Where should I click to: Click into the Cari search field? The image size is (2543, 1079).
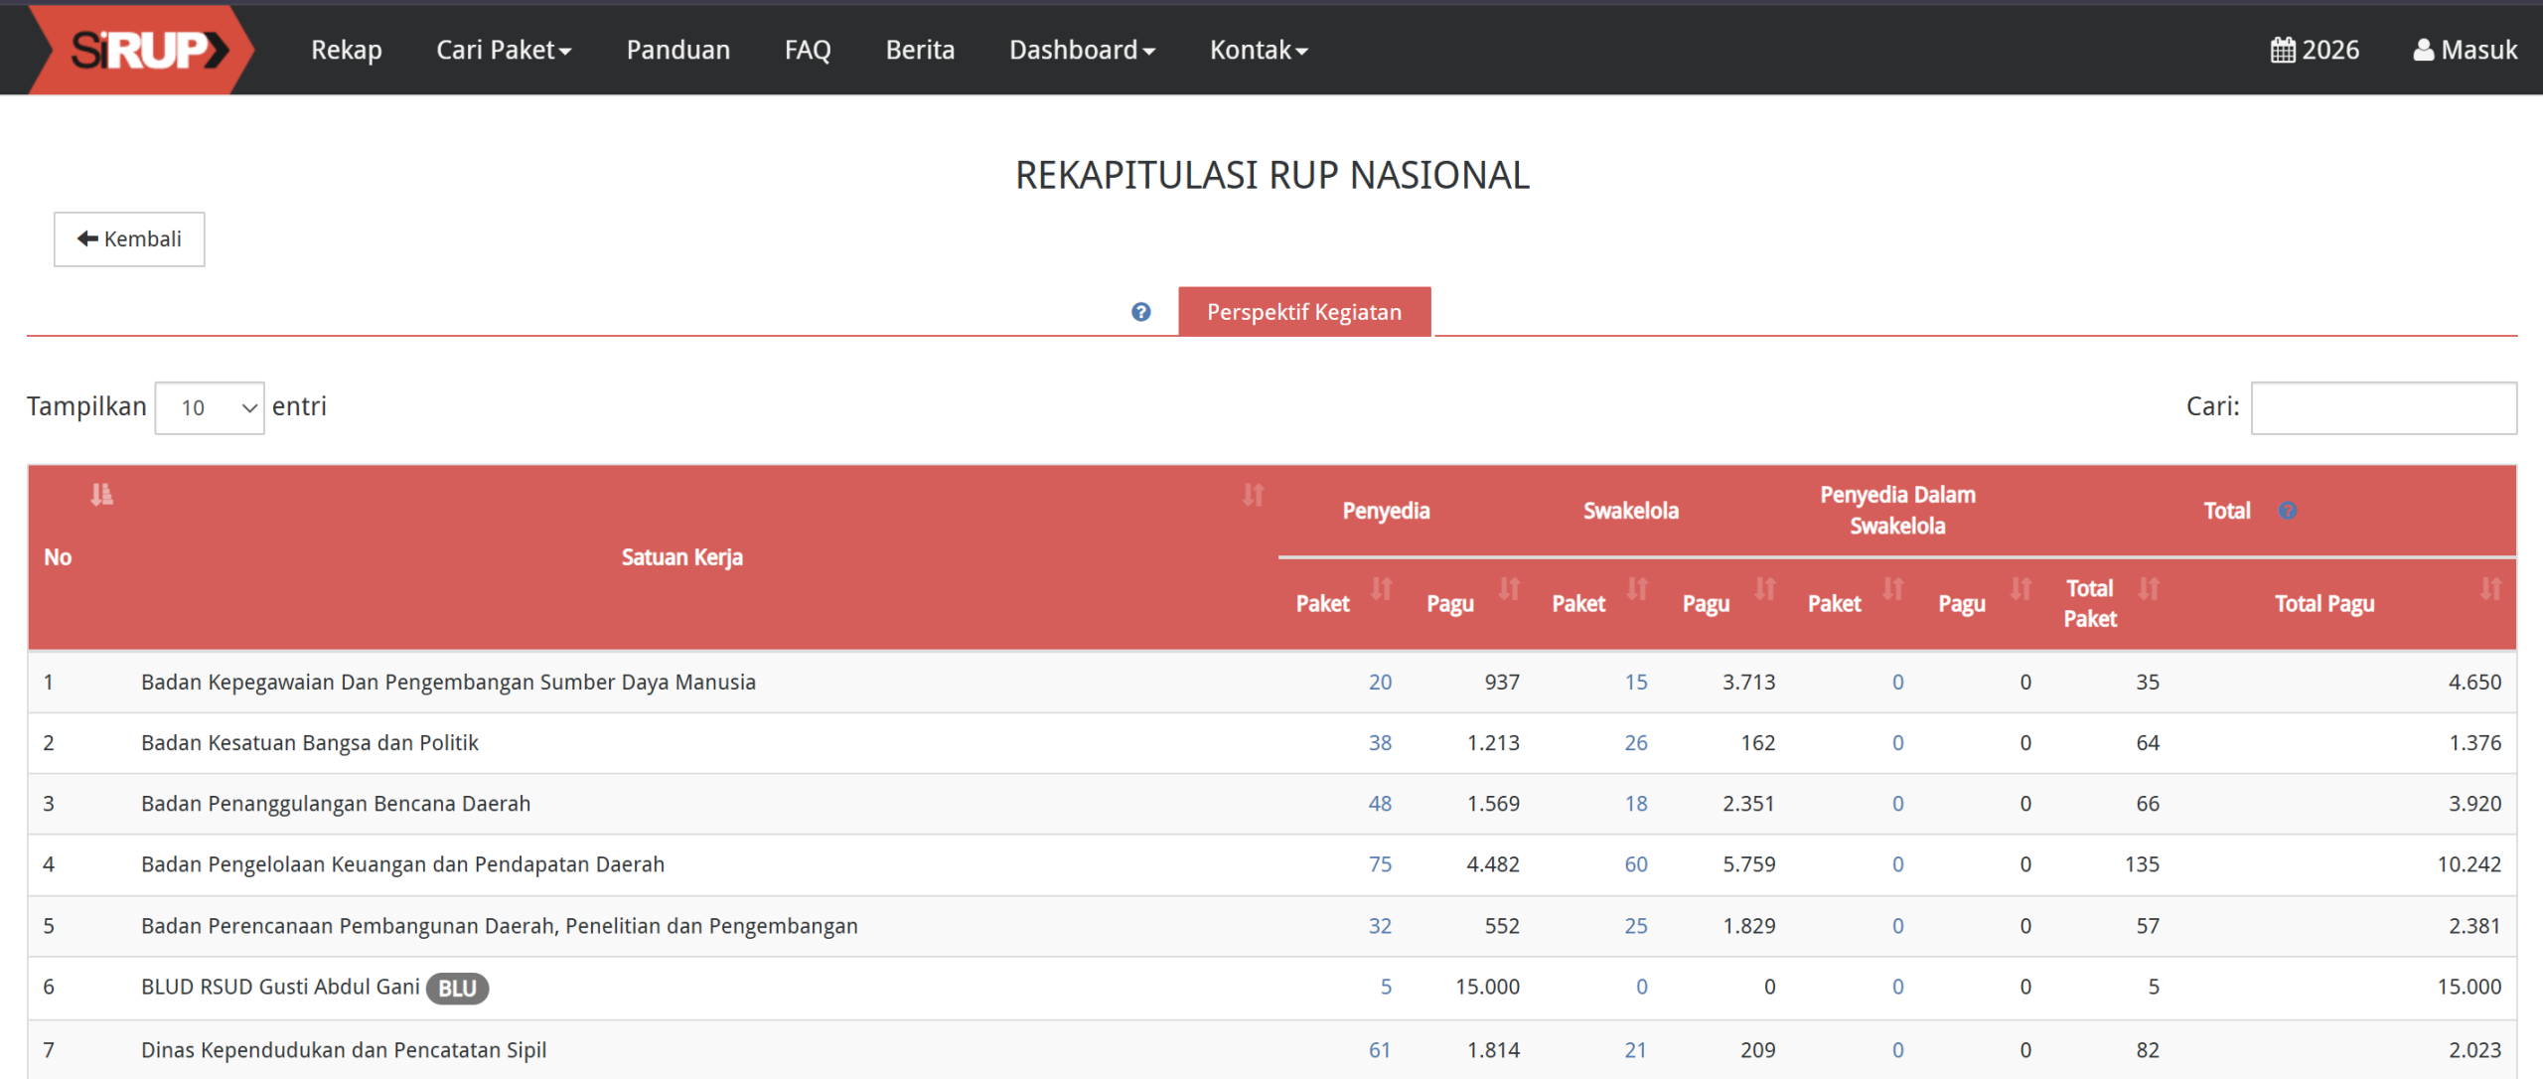[2383, 407]
